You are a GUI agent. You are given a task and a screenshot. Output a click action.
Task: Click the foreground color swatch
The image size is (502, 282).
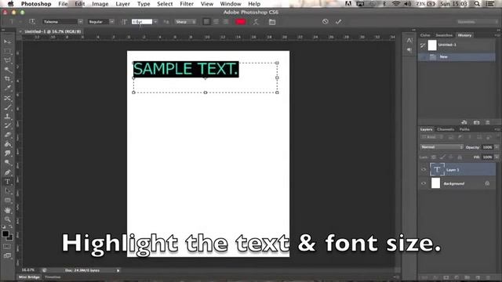click(x=5, y=234)
